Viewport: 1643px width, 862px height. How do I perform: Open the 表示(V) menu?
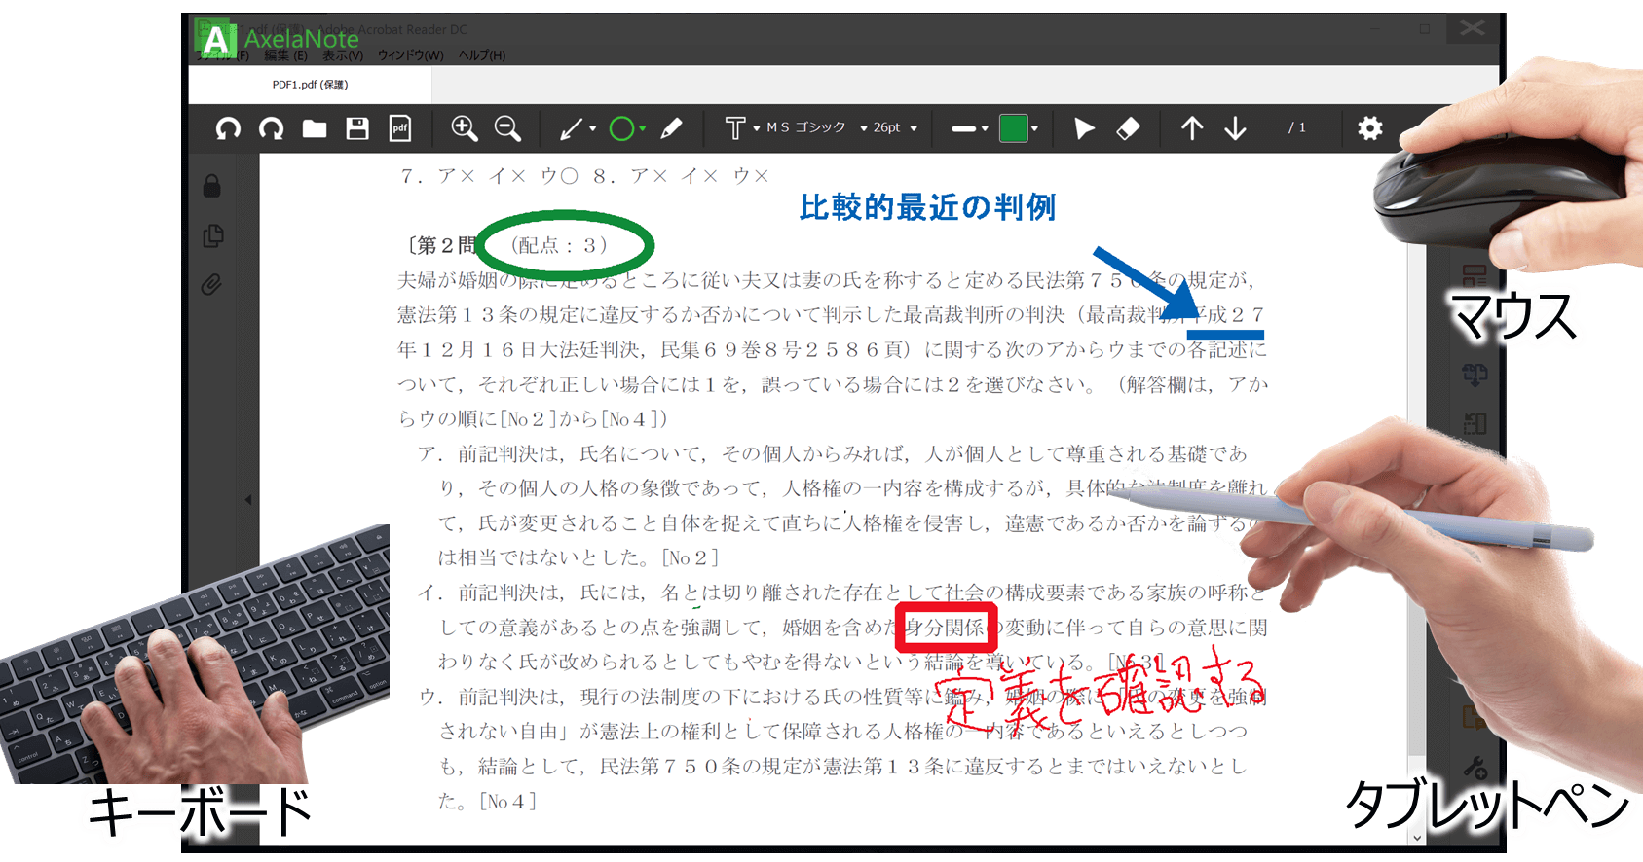(343, 55)
